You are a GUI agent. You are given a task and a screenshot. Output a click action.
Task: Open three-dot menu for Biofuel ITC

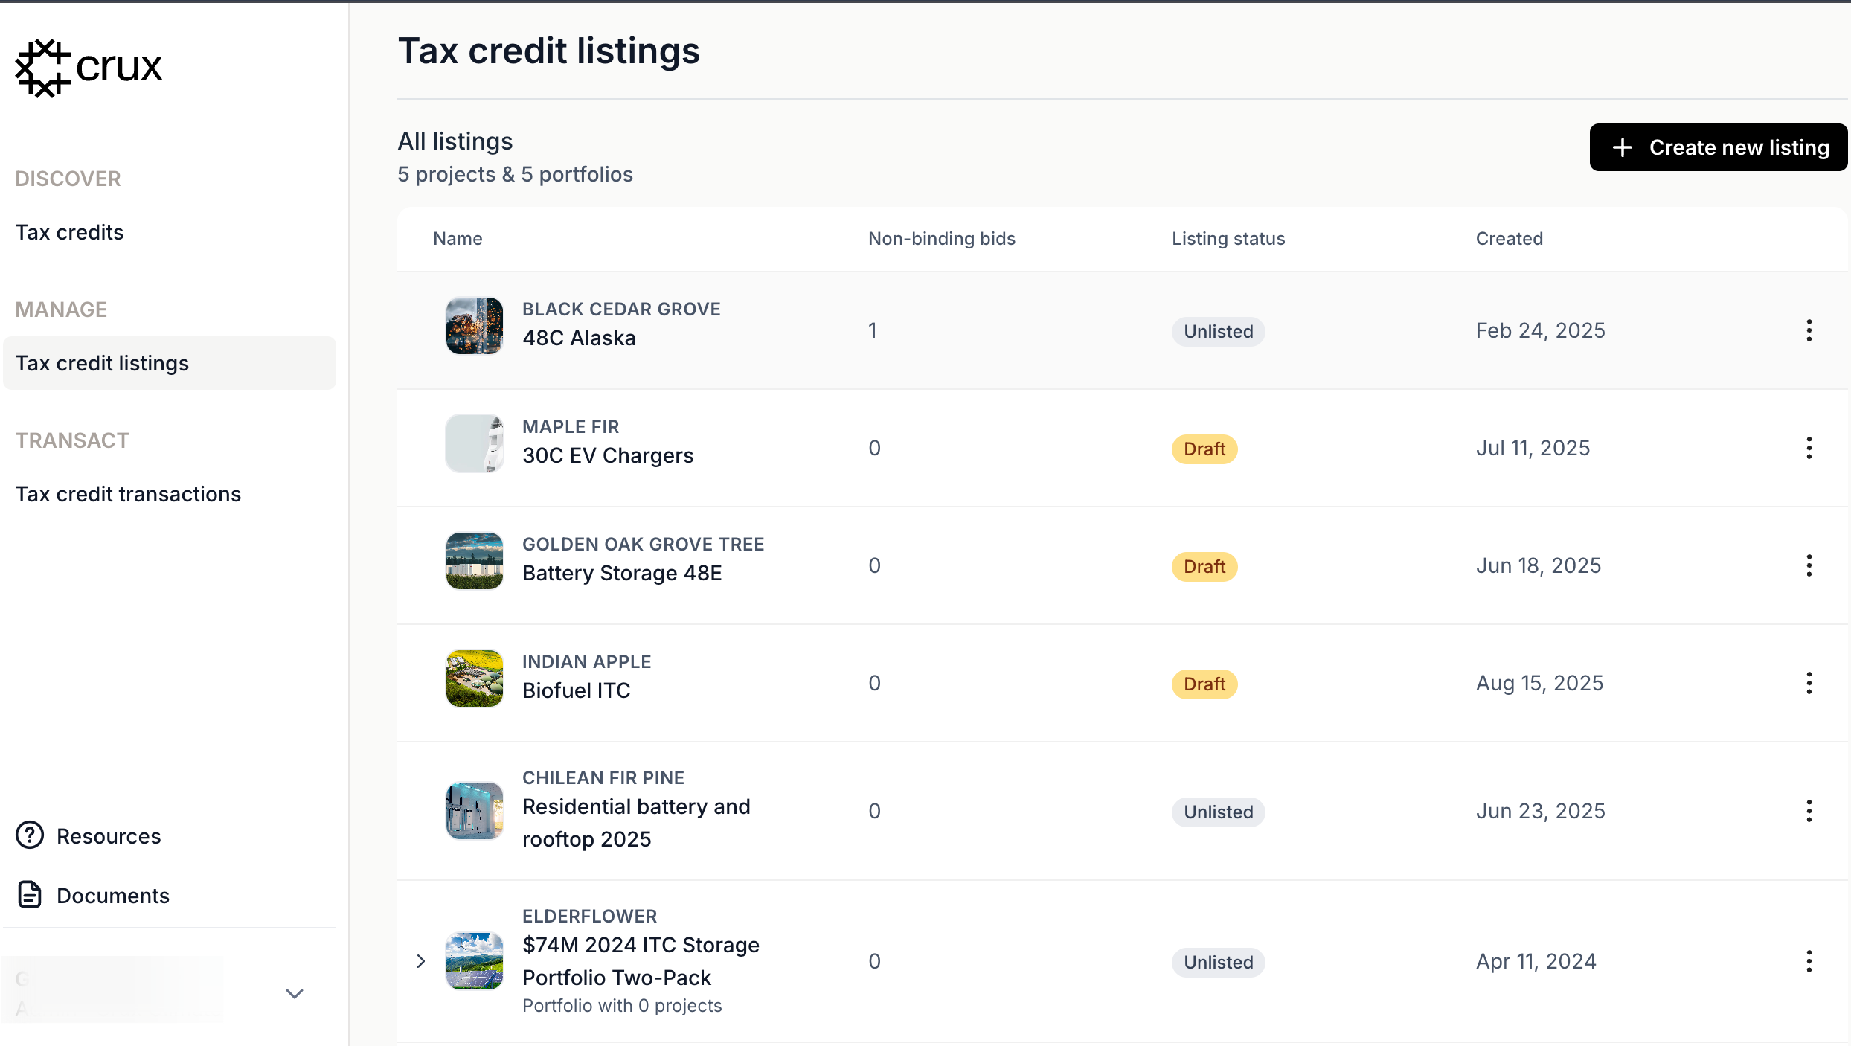click(x=1809, y=683)
